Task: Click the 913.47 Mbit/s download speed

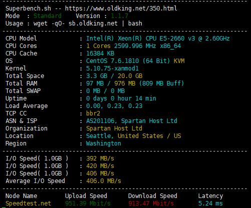Action: coord(151,203)
